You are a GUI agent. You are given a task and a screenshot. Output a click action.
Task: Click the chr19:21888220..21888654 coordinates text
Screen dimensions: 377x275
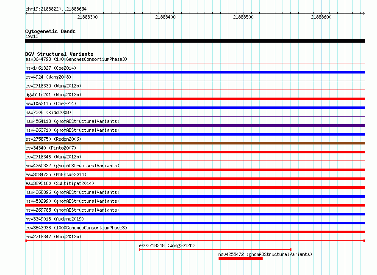coord(56,9)
